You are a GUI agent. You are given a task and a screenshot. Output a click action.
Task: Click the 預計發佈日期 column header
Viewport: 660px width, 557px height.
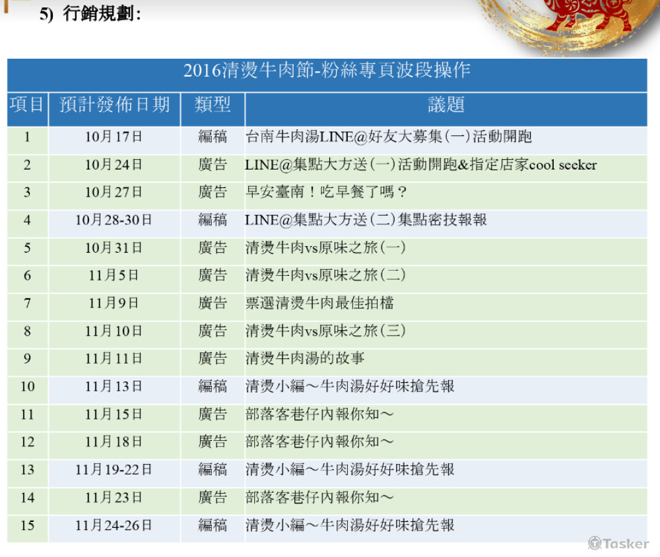coord(114,104)
